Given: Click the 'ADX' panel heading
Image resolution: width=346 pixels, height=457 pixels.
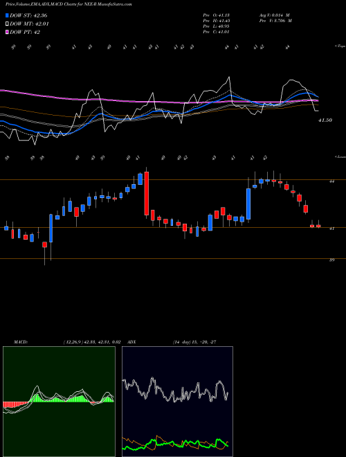Looking at the screenshot, I should click(132, 342).
